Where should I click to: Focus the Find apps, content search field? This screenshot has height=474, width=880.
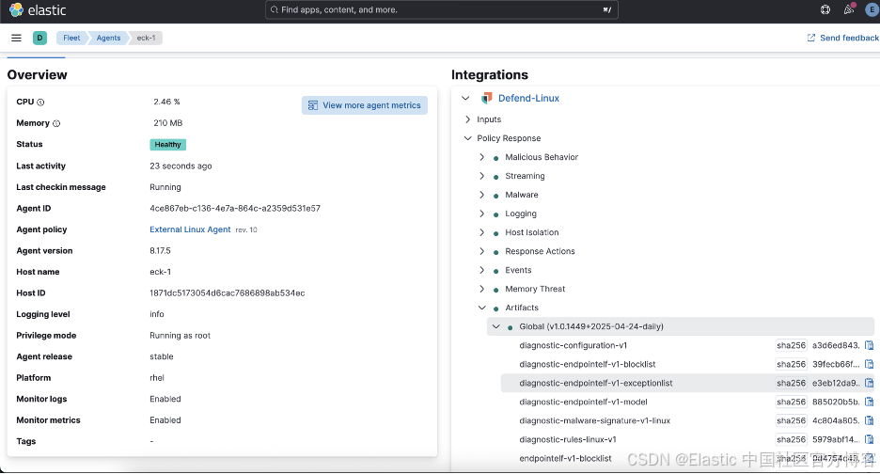click(x=442, y=9)
